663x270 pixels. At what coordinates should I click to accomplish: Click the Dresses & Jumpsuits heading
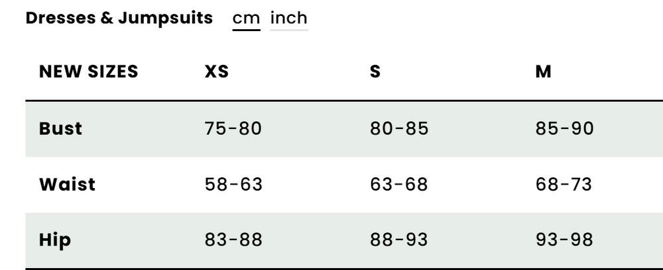[119, 18]
